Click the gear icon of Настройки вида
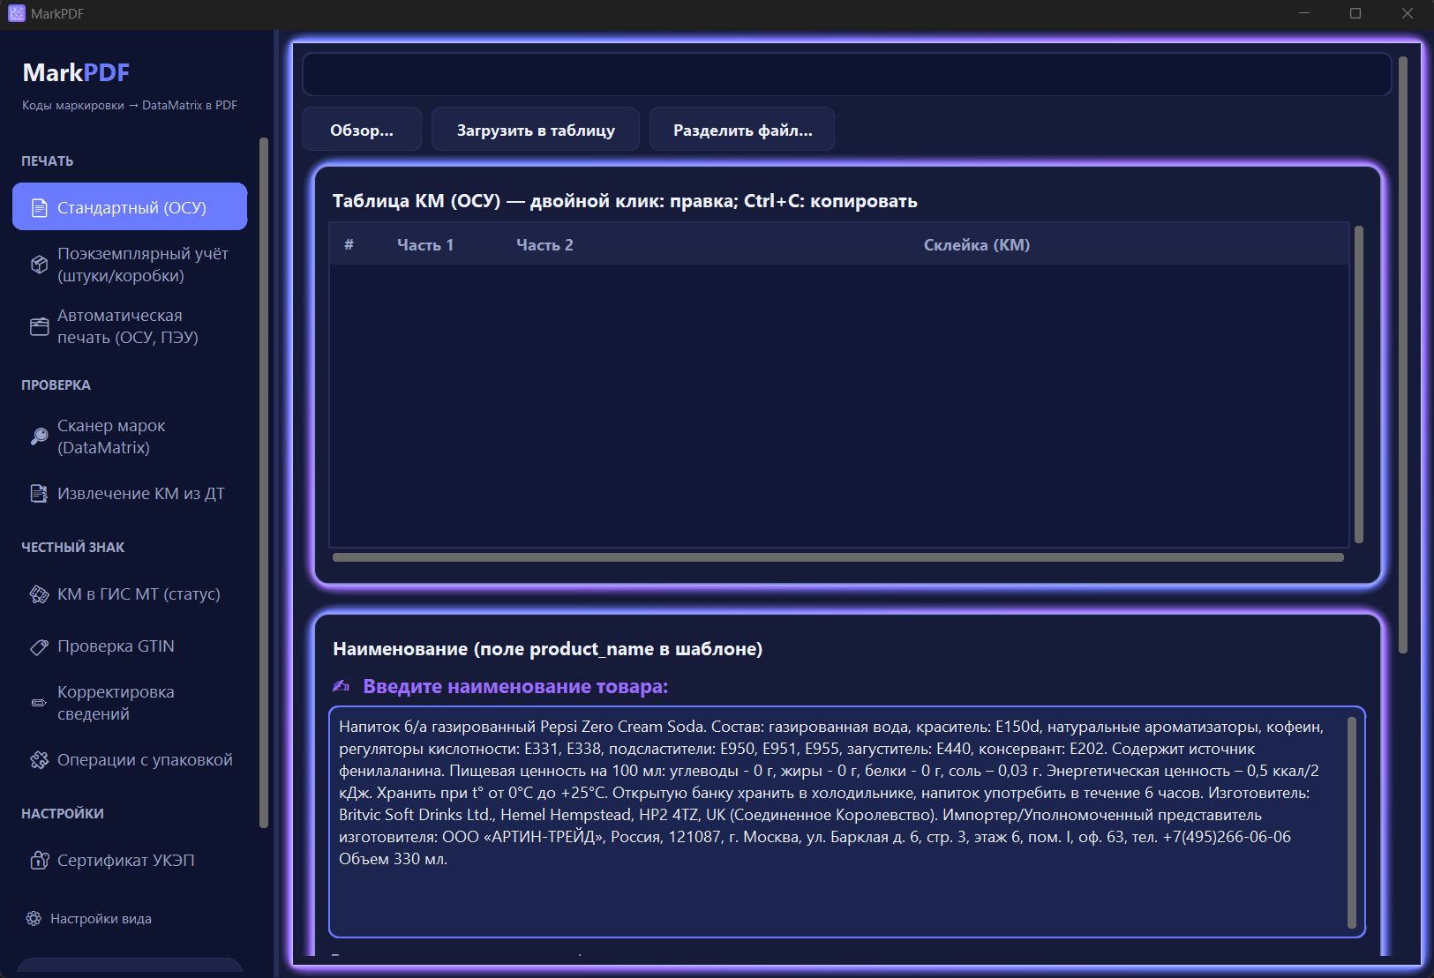The width and height of the screenshot is (1434, 978). [x=34, y=919]
